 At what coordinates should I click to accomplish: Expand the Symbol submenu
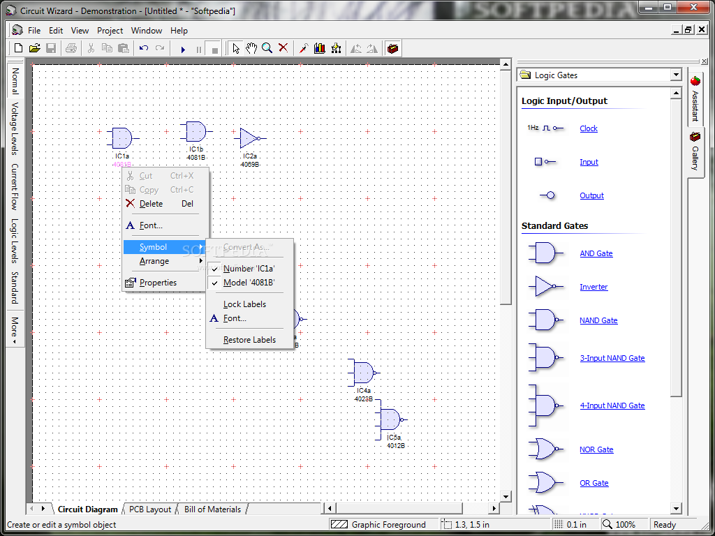point(164,247)
